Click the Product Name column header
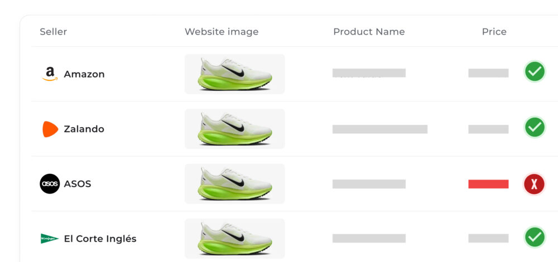 (x=369, y=32)
